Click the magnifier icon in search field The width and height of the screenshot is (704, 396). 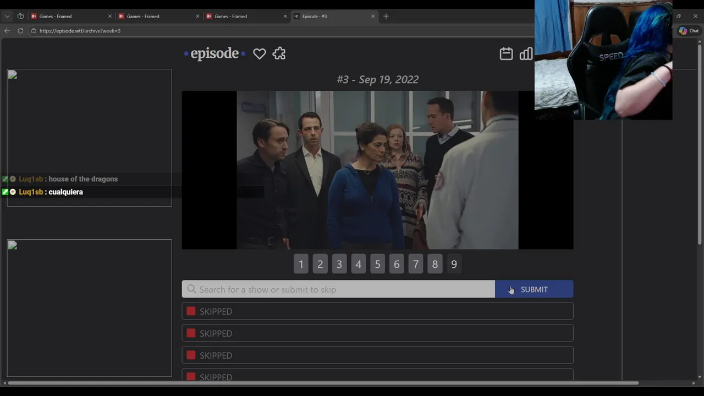click(191, 289)
